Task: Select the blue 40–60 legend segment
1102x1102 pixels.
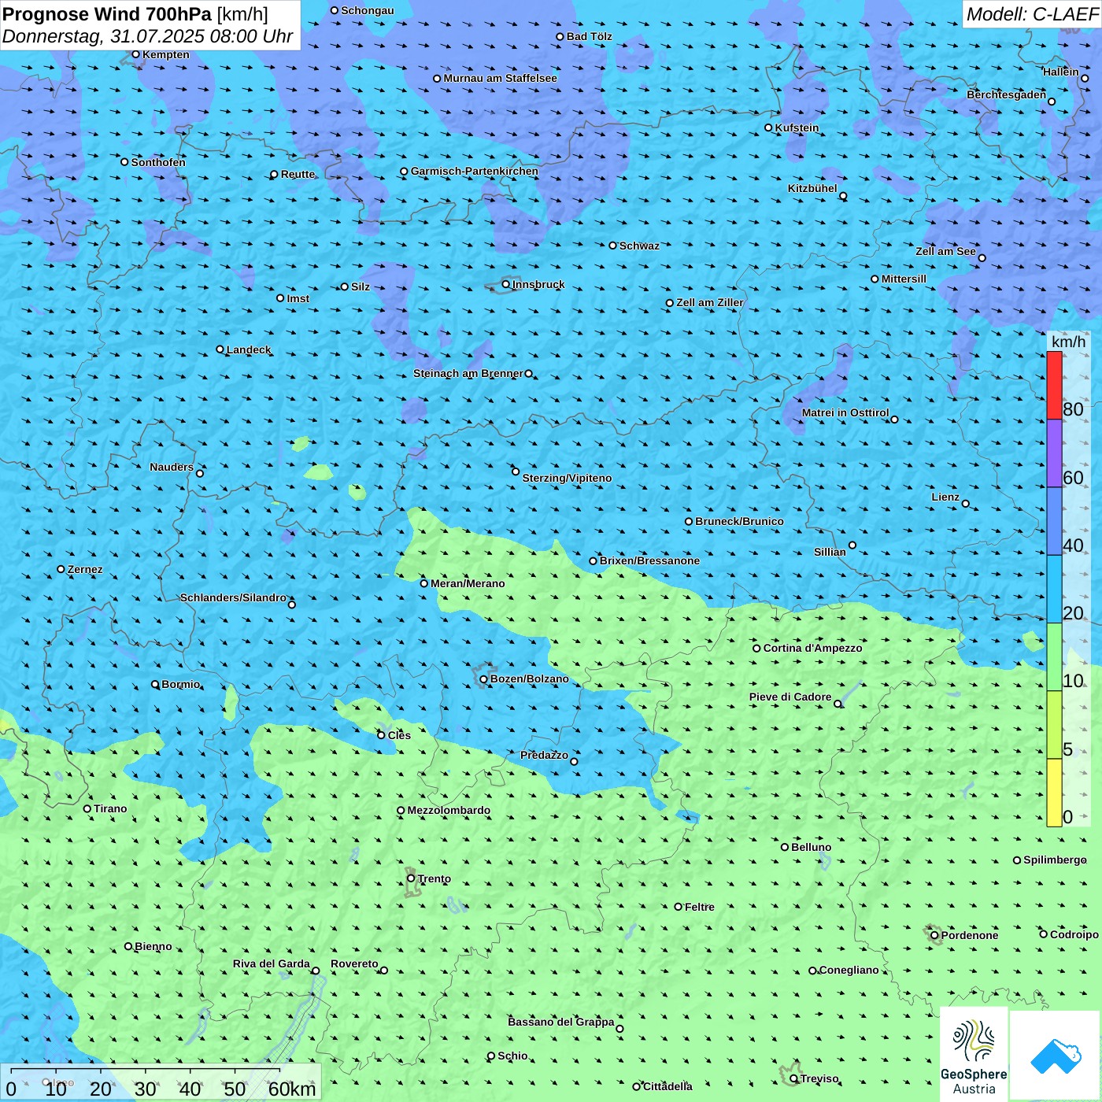Action: [1054, 521]
